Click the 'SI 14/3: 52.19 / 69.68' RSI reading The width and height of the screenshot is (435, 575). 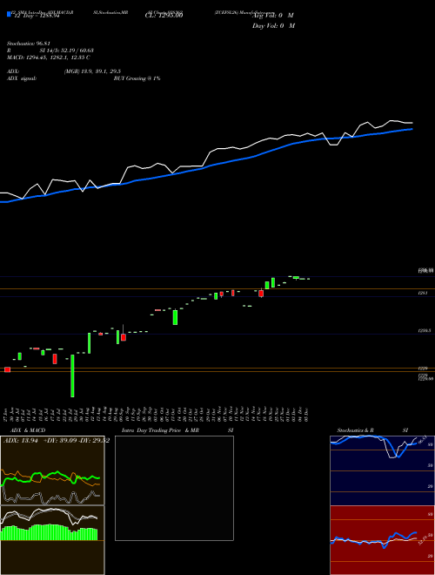pyautogui.click(x=66, y=51)
